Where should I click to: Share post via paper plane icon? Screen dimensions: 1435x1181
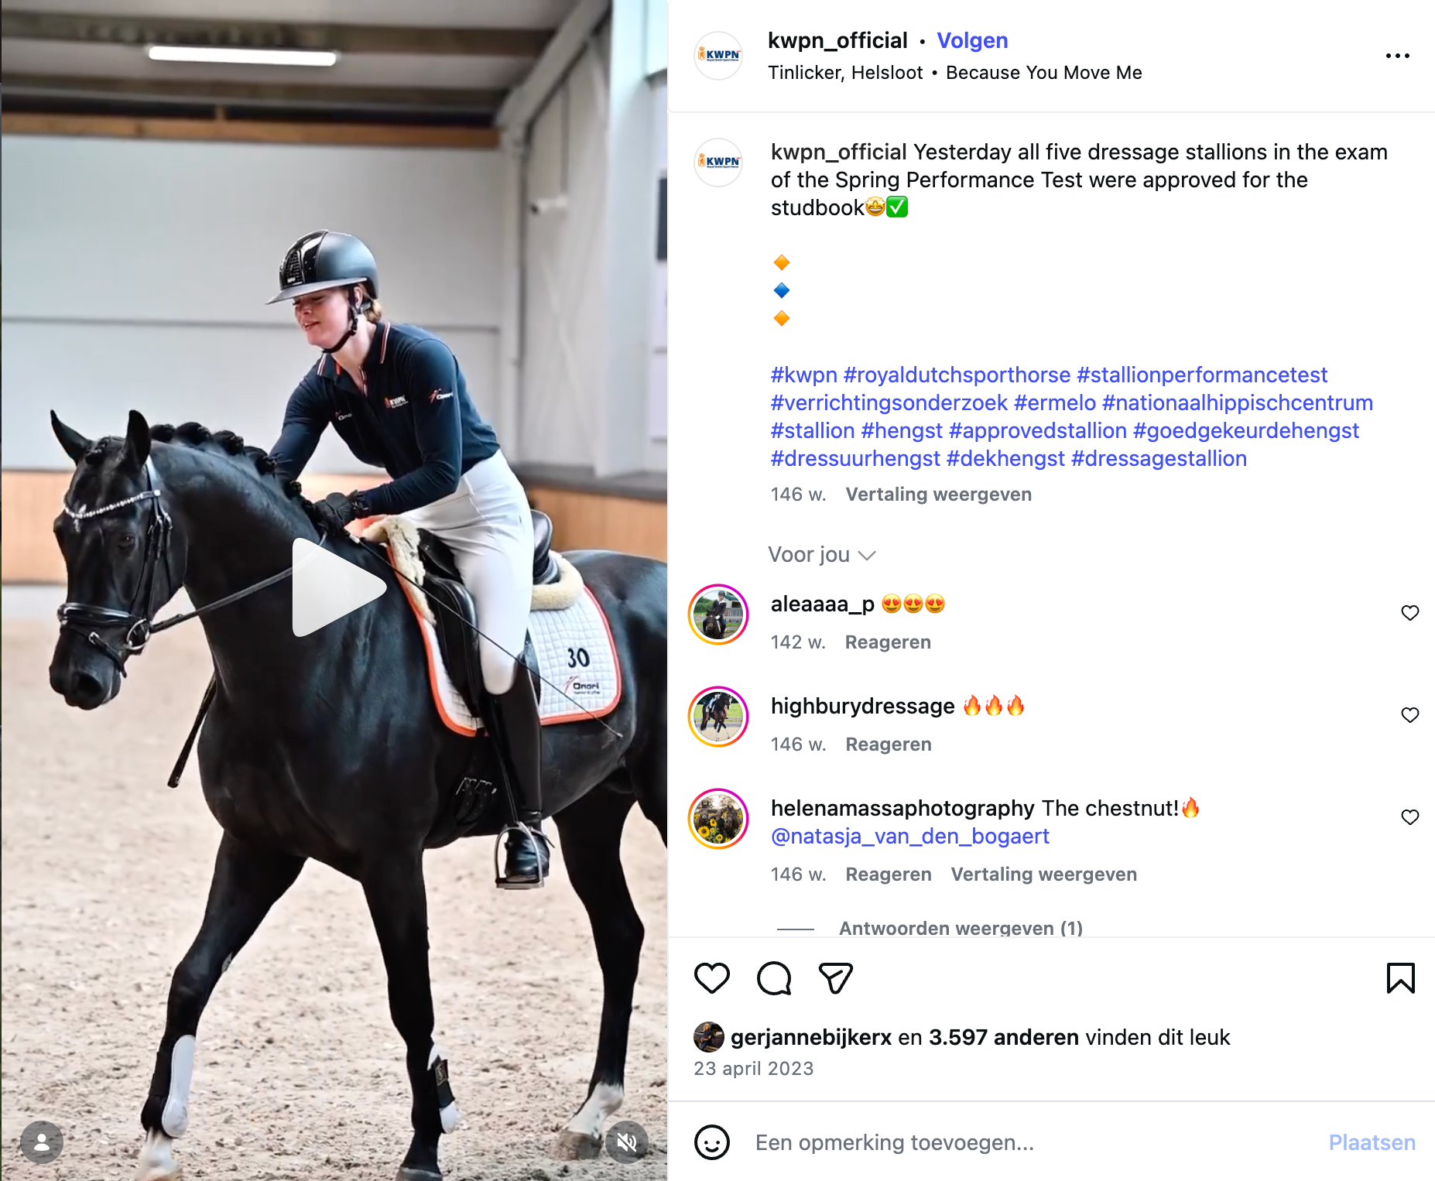pyautogui.click(x=836, y=978)
